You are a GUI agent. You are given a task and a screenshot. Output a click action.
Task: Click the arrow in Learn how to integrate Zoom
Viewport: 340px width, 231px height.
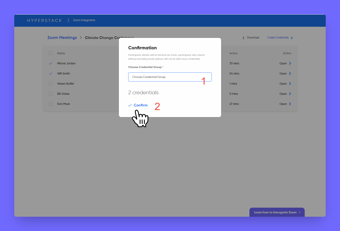pos(299,212)
